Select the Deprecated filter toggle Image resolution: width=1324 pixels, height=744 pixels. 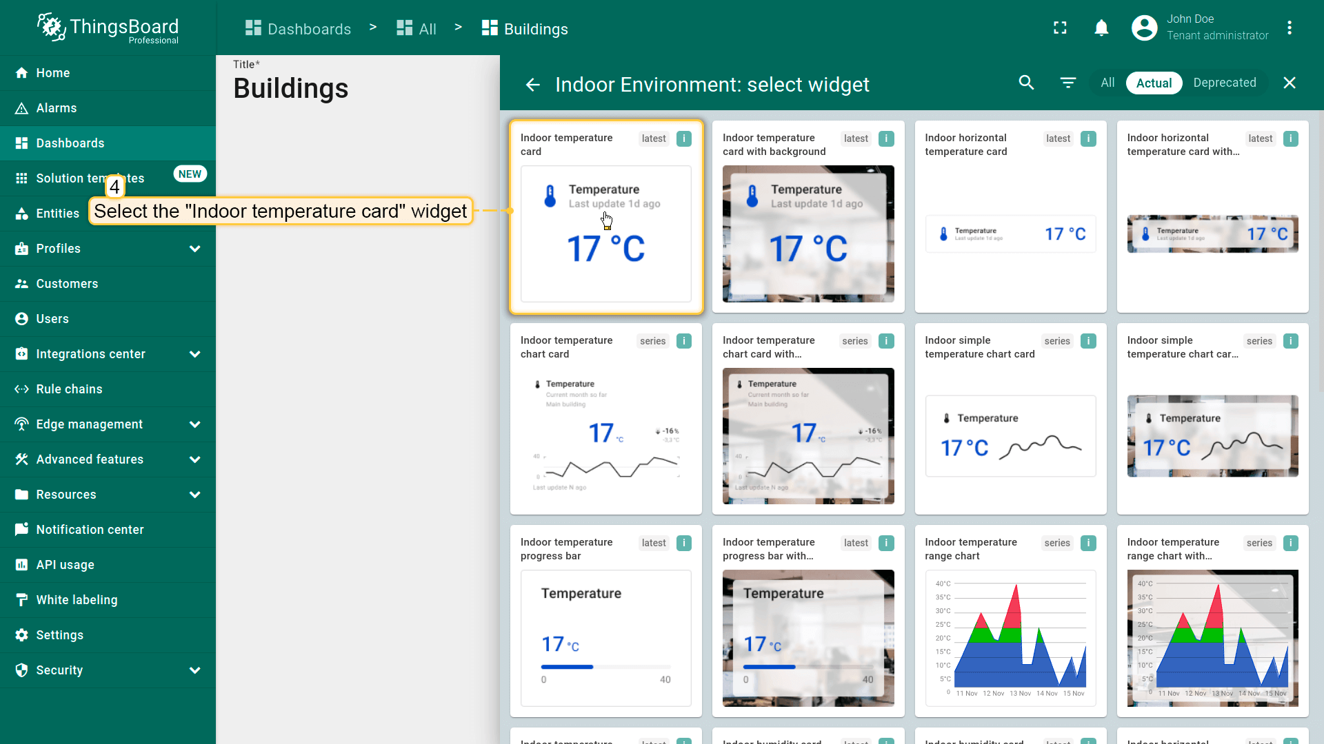pos(1224,83)
